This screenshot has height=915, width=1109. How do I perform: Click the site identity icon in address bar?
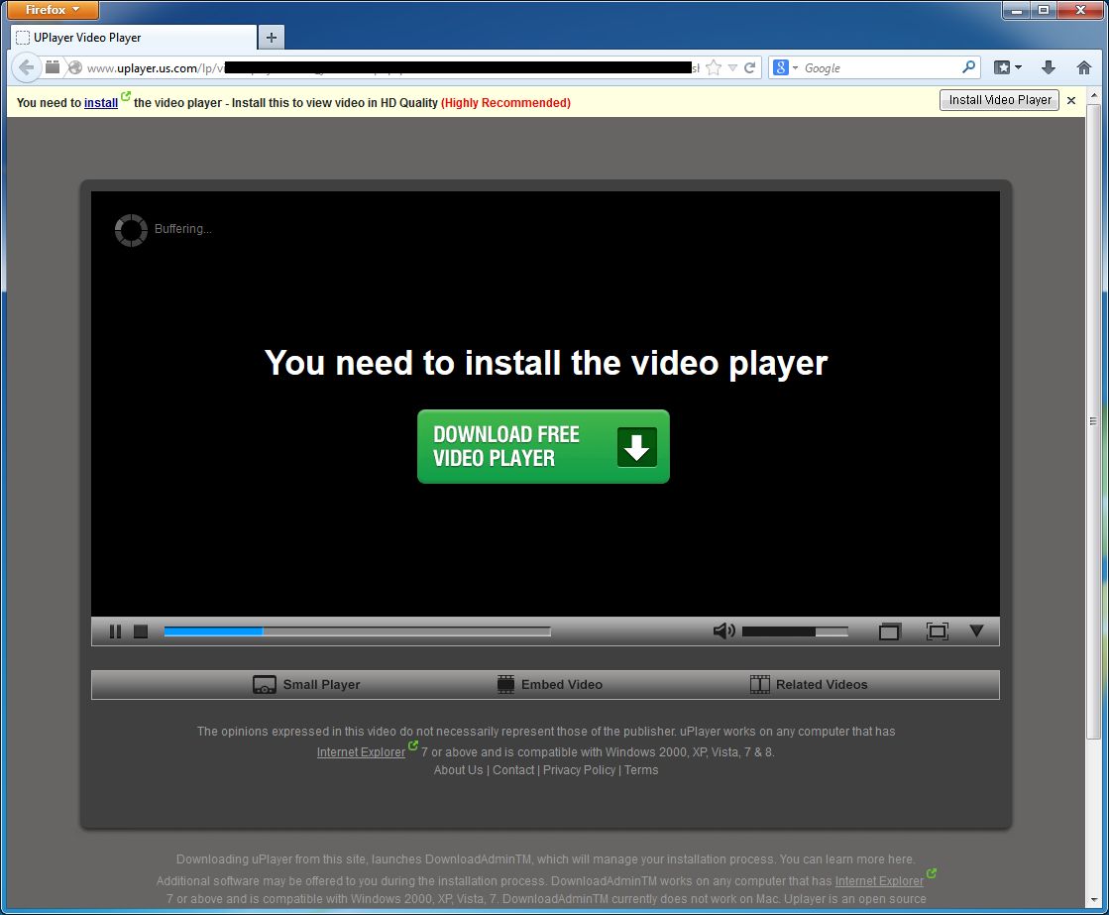(75, 68)
